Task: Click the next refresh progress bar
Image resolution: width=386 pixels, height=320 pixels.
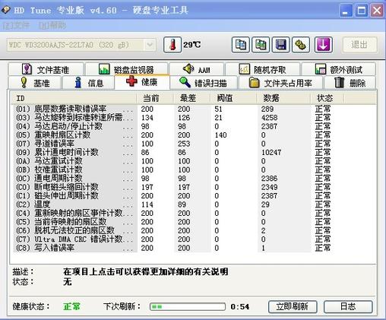Action: click(x=188, y=307)
